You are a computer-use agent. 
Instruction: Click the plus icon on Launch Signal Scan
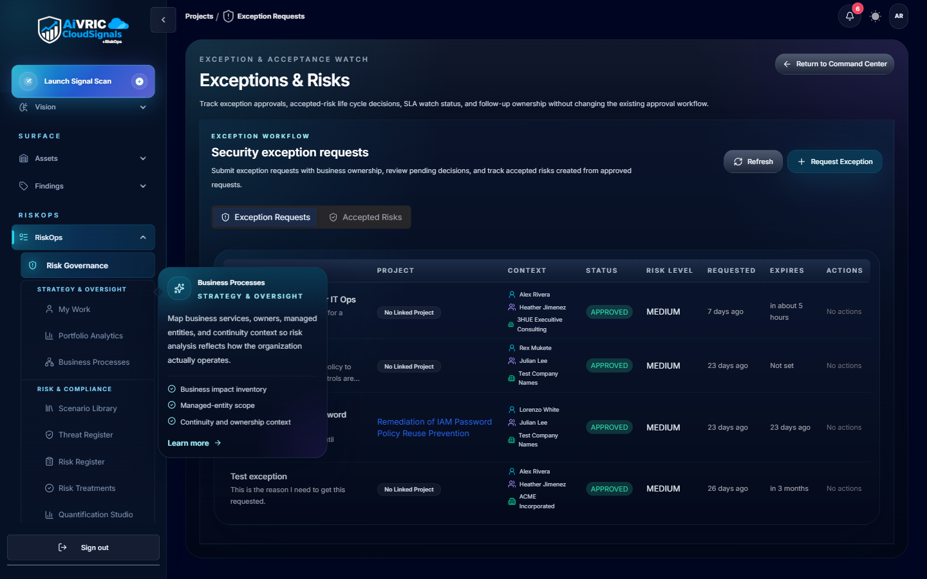(x=139, y=81)
